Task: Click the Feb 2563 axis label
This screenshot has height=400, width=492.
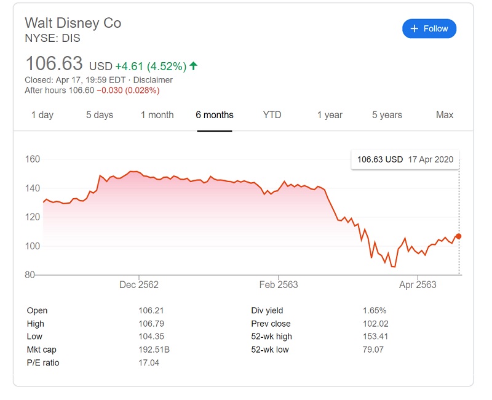Action: pyautogui.click(x=279, y=284)
